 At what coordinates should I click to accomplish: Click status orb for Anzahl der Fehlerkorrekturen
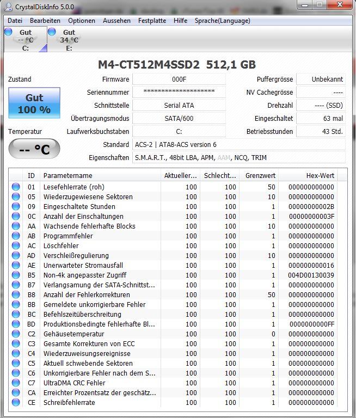16,294
